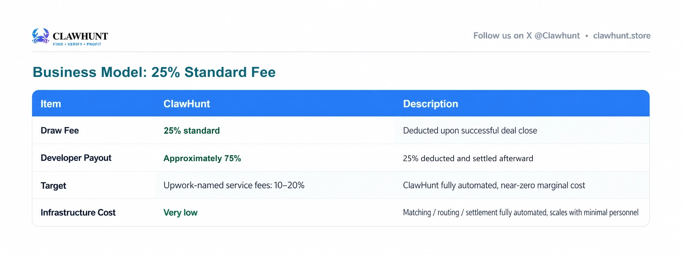Click the Find Verify Profit tagline

(77, 44)
